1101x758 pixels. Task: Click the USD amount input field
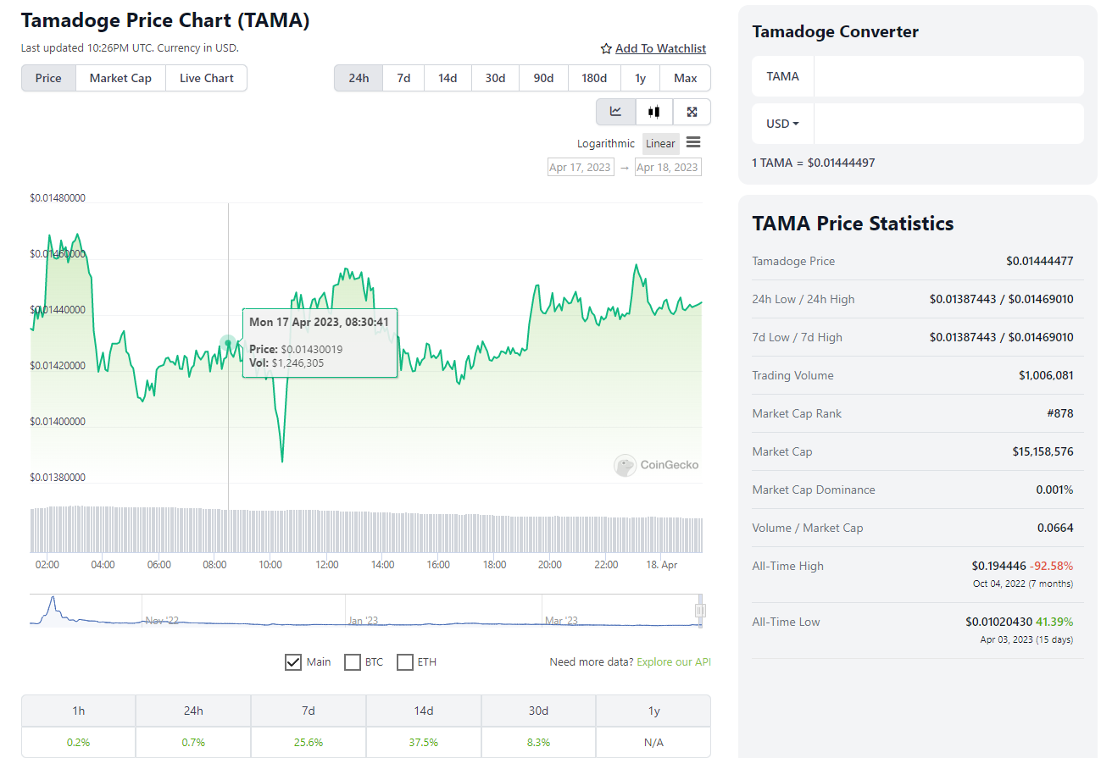[x=948, y=124]
